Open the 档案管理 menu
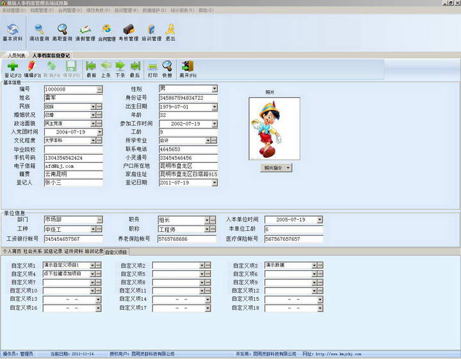The height and width of the screenshot is (359, 461). tap(42, 10)
